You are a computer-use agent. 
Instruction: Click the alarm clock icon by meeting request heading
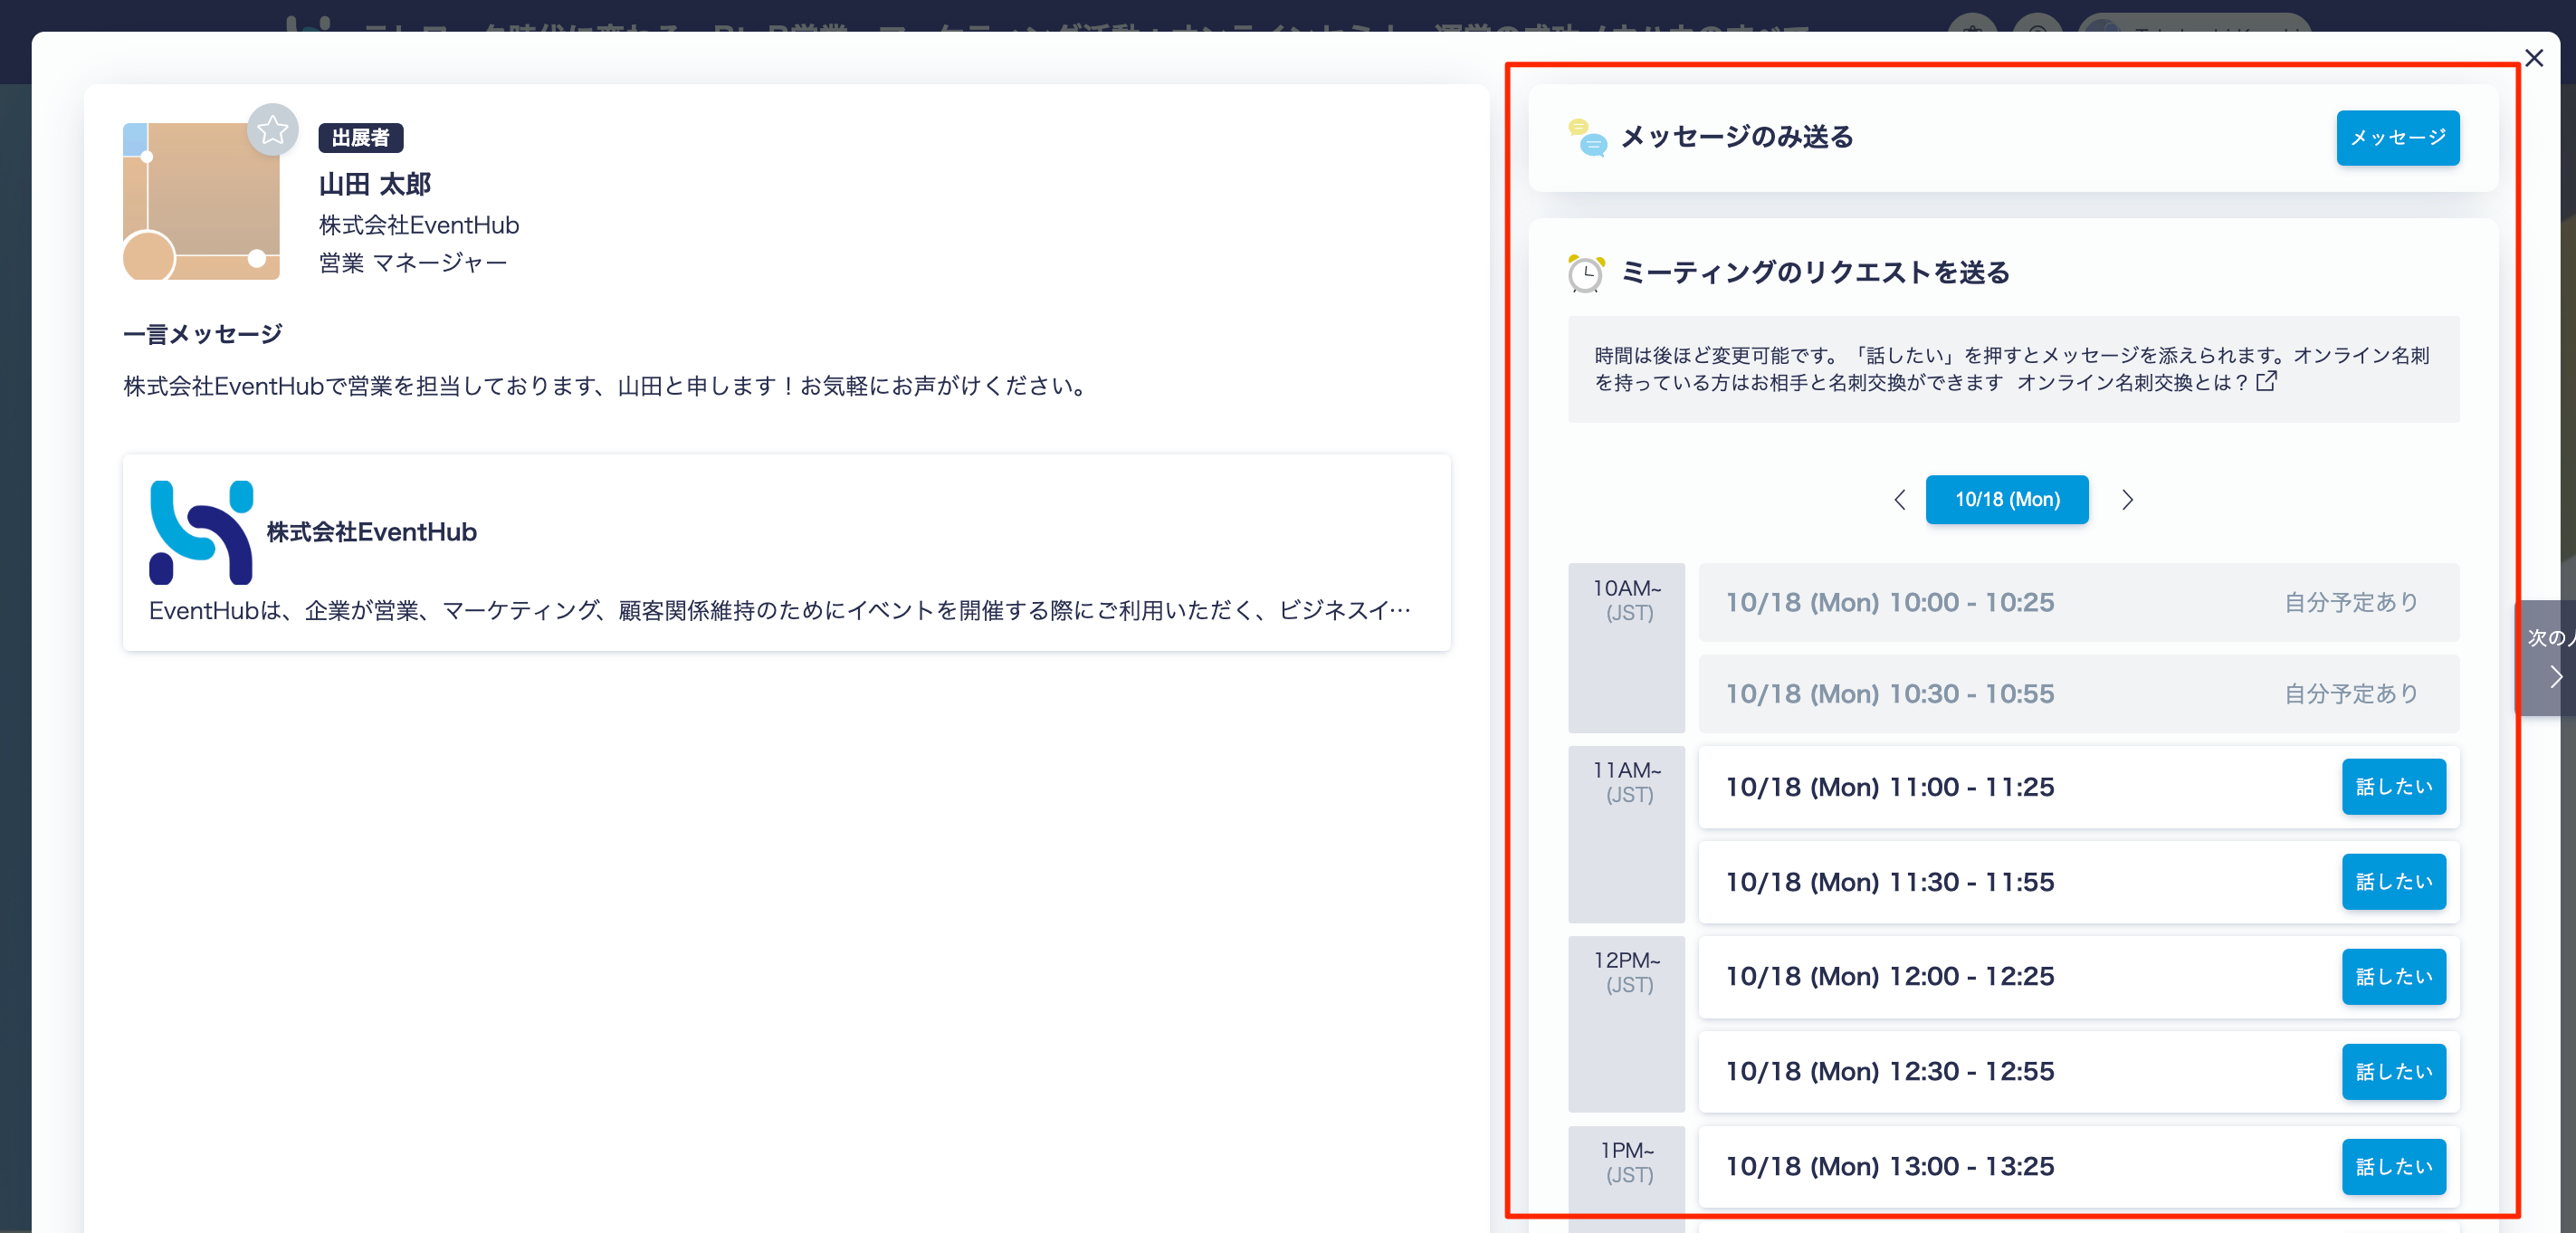tap(1585, 273)
